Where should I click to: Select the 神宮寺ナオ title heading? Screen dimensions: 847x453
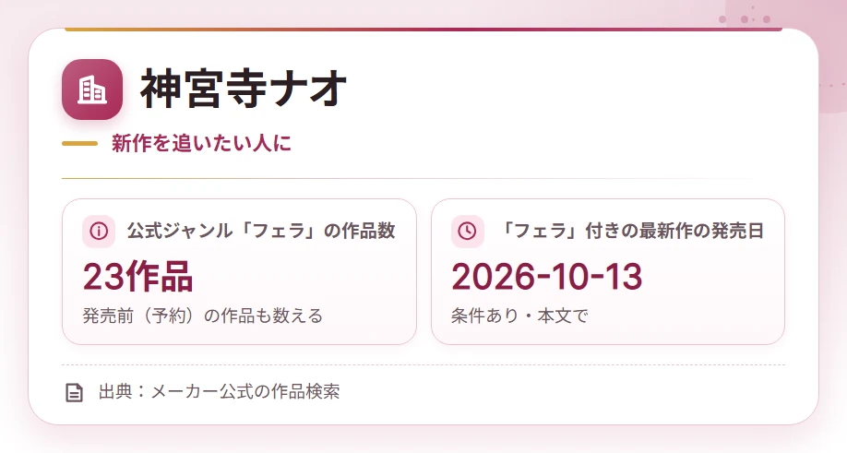244,89
